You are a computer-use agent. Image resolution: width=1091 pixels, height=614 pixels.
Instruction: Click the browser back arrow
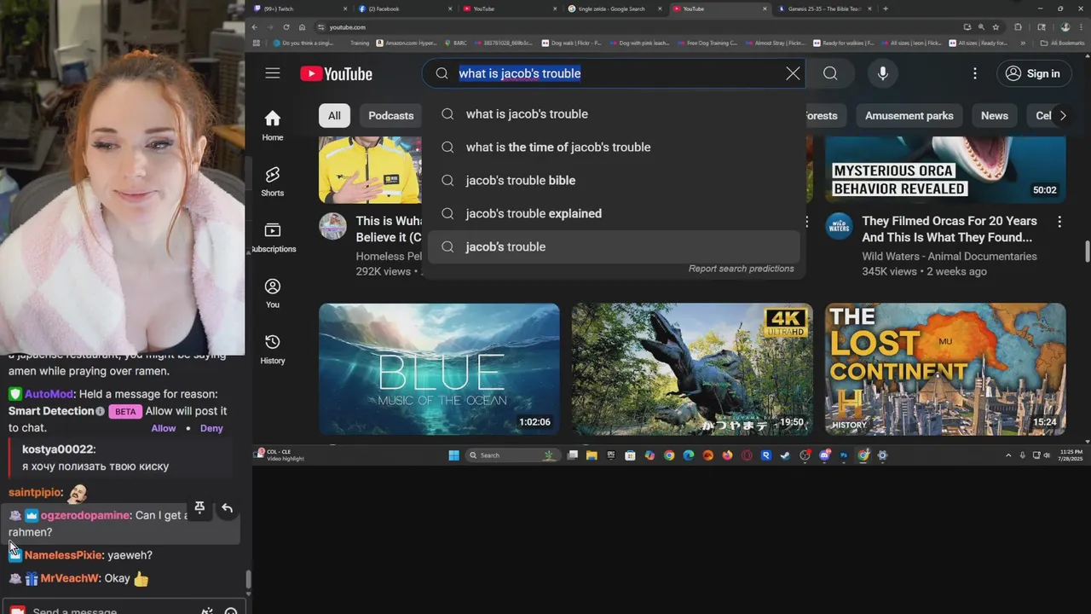coord(254,27)
